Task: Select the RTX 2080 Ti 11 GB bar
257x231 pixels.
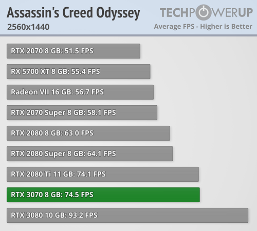Action: (x=103, y=174)
